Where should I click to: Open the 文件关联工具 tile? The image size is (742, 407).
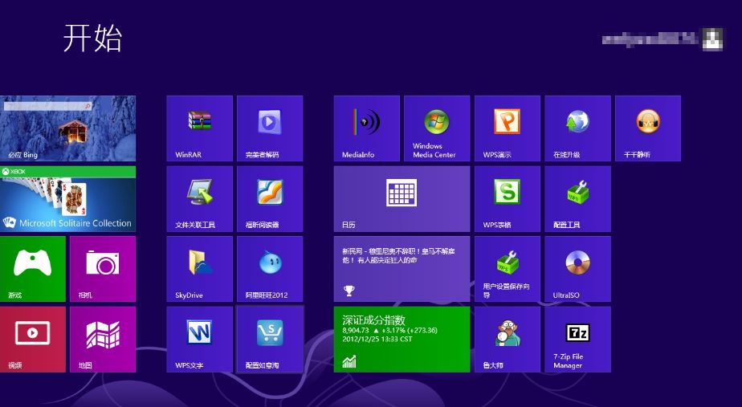tap(200, 199)
